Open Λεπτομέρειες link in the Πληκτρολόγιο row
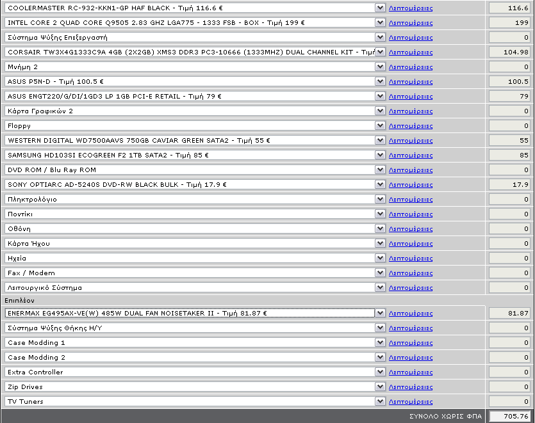Viewport: 535px width, 423px height. (411, 200)
